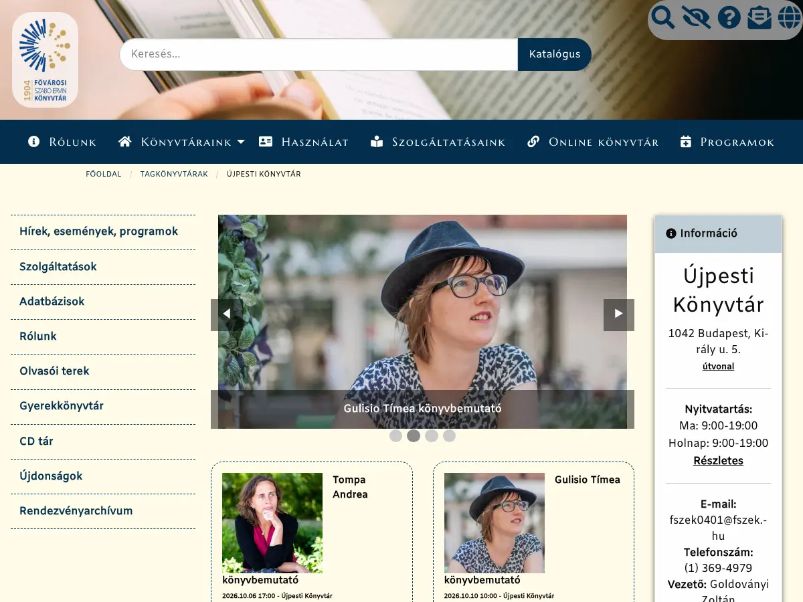
Task: Go to the Főoldal breadcrumb
Action: (x=104, y=174)
